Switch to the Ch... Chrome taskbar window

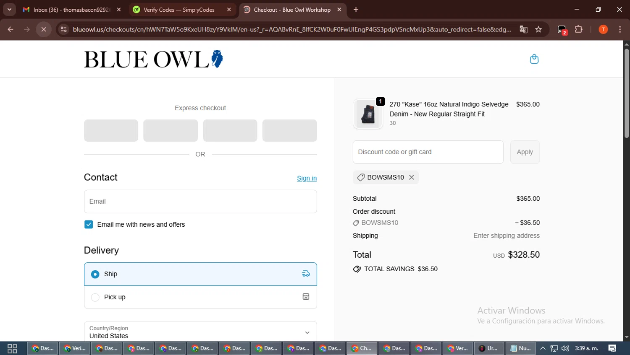362,348
